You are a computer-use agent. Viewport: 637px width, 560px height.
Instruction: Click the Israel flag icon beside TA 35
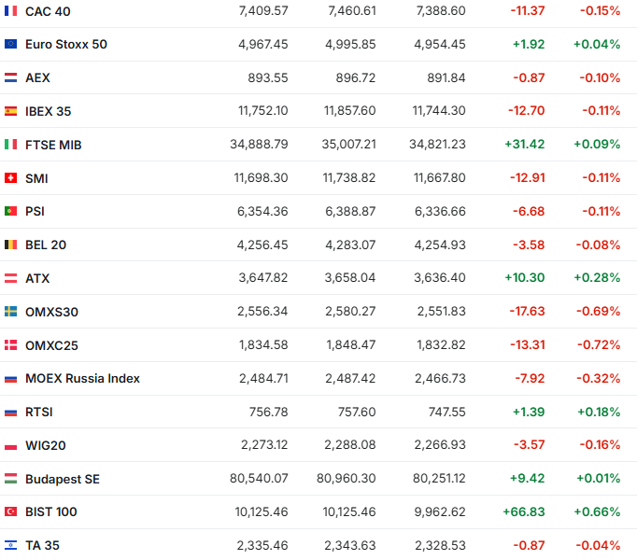click(x=11, y=545)
